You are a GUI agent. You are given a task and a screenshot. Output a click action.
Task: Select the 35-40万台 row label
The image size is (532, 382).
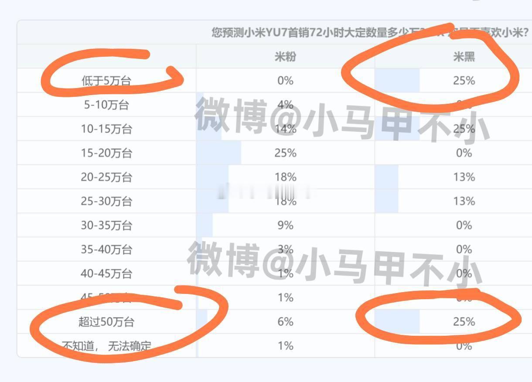(106, 249)
